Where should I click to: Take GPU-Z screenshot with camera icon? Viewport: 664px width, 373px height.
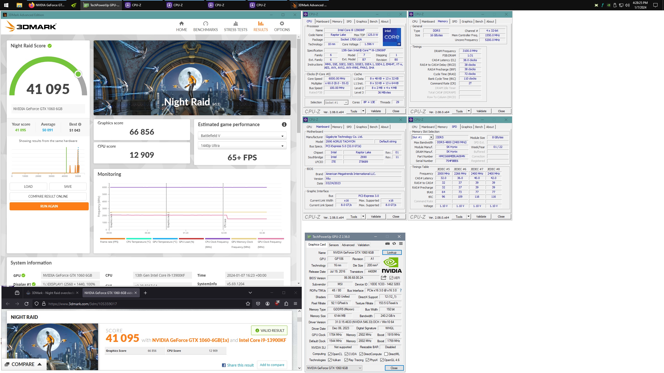click(388, 243)
